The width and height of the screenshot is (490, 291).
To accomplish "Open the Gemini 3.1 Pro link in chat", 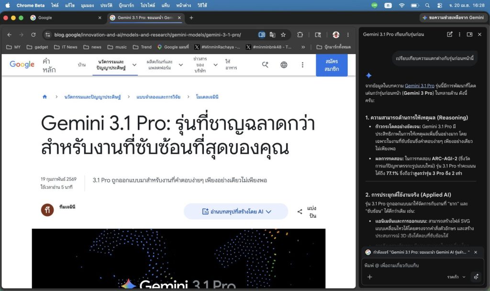I will (x=419, y=86).
